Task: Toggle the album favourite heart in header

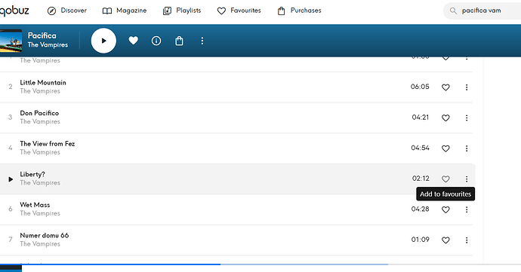Action: tap(133, 41)
